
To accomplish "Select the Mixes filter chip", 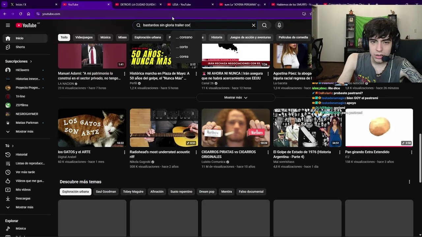I will (x=122, y=38).
